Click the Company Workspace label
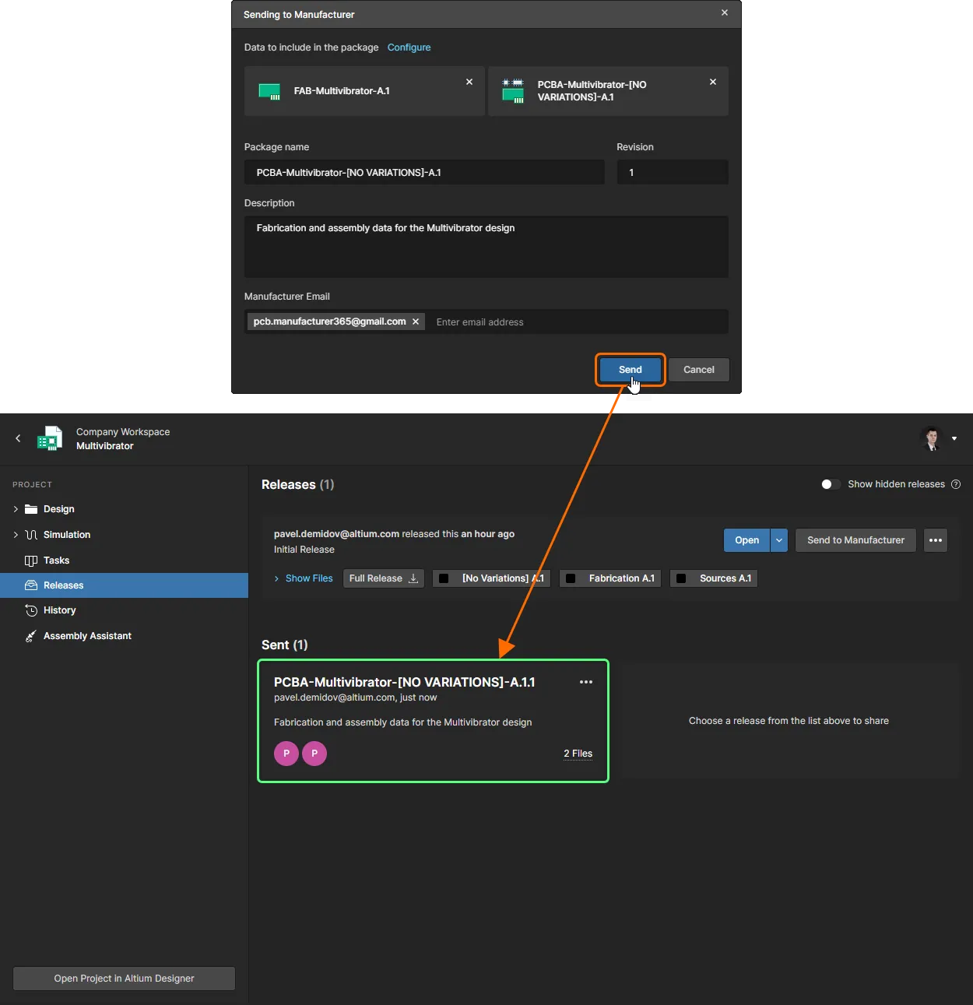The image size is (973, 1005). 123,432
